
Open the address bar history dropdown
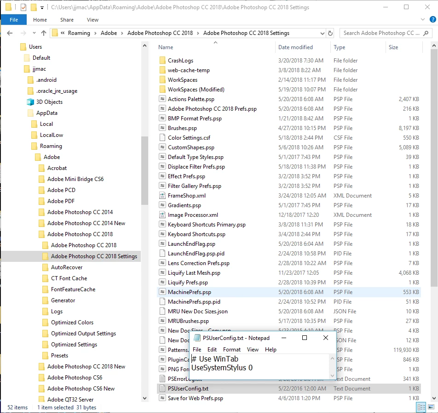(x=323, y=34)
